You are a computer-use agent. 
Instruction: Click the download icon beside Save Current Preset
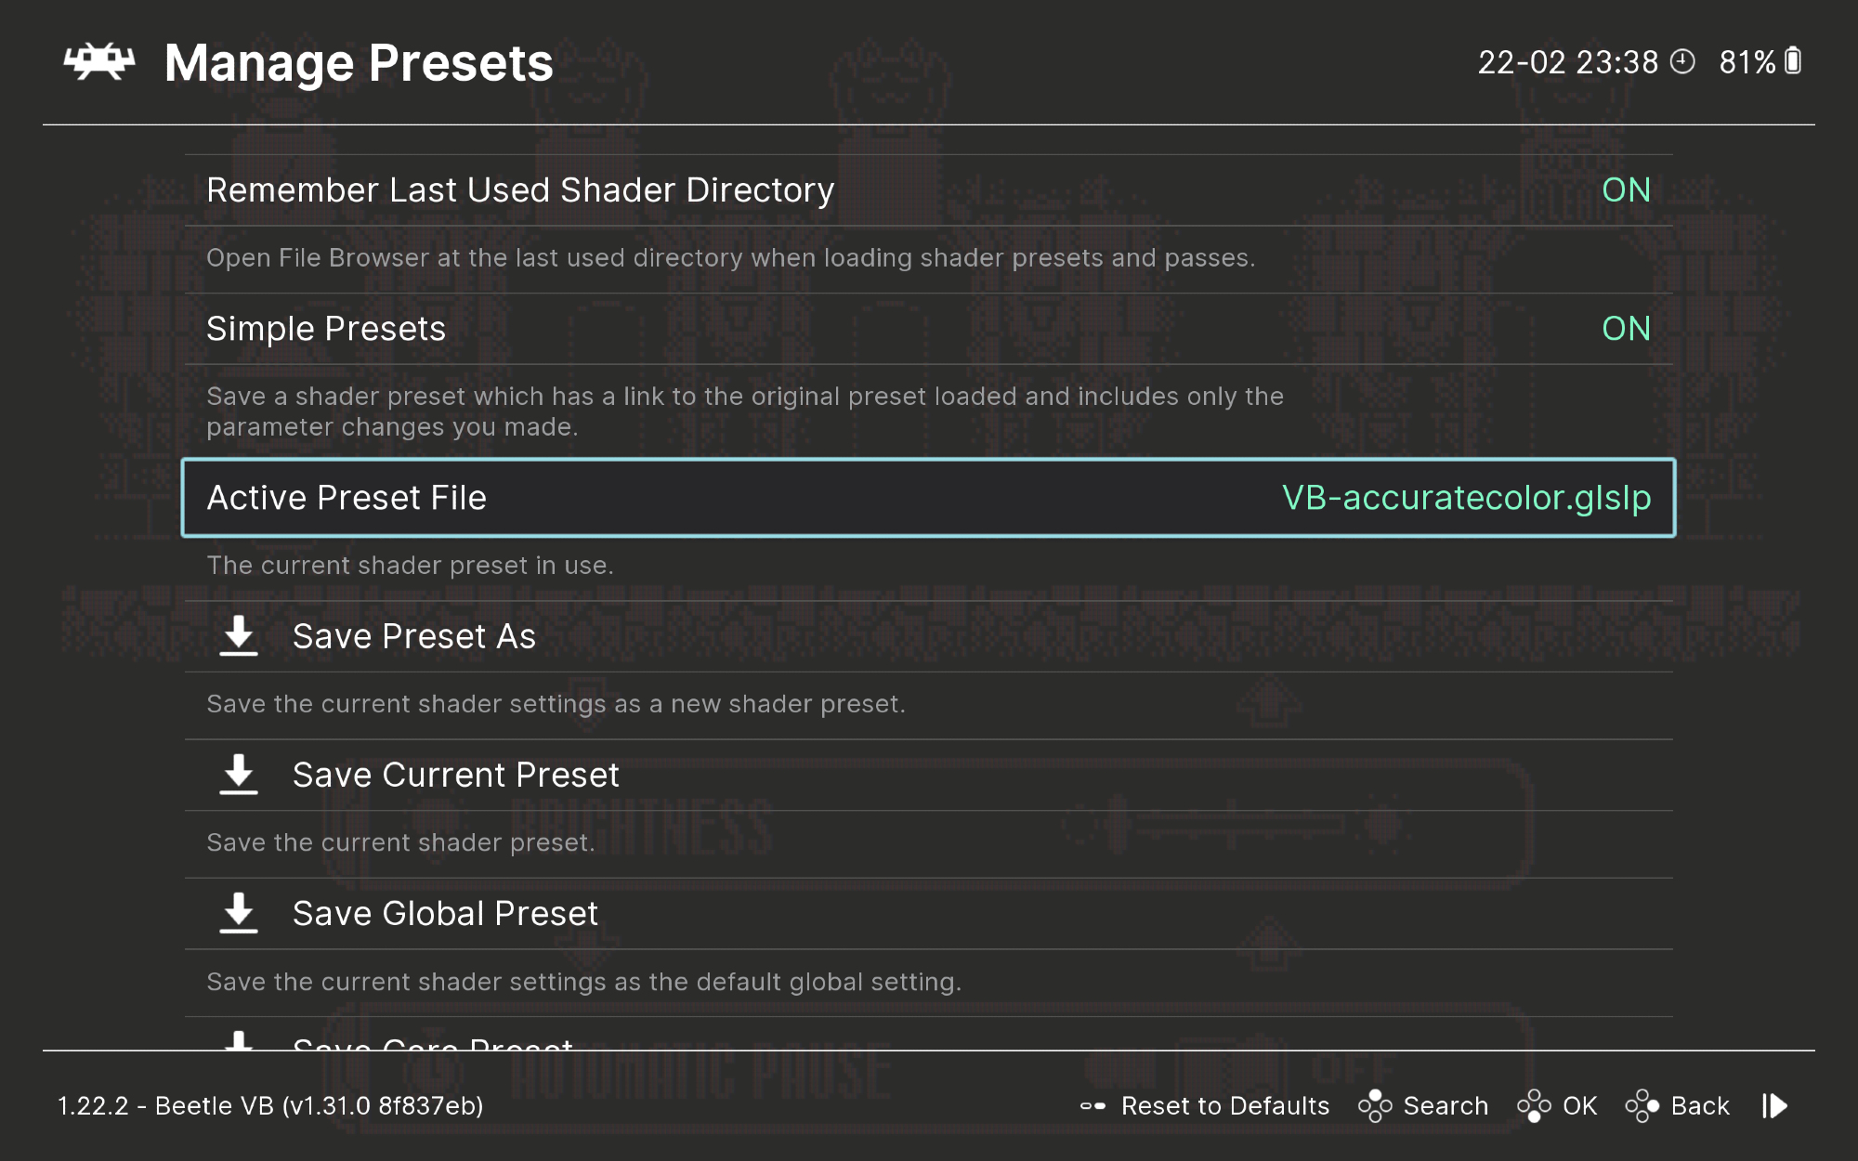pos(239,775)
